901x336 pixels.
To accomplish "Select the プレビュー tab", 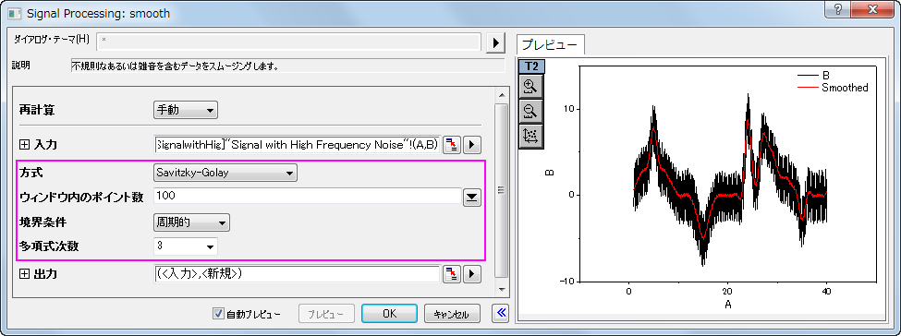I will (x=551, y=45).
